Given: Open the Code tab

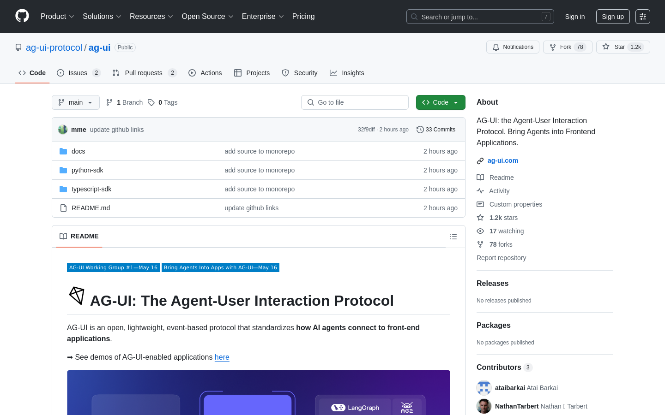Looking at the screenshot, I should 32,73.
